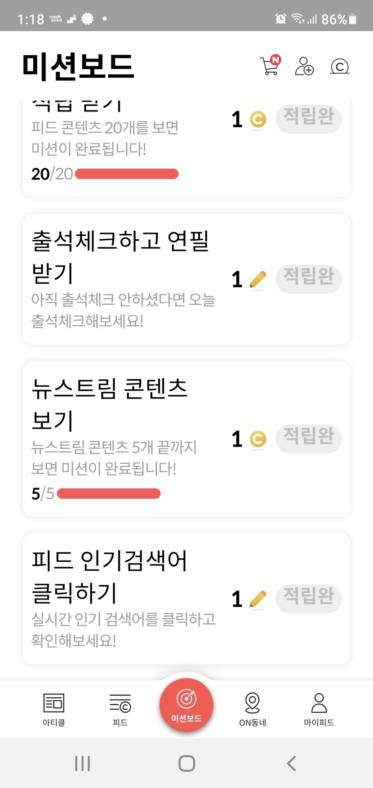Tap the gold coin on 뉴스트림 콘텐츠 보기
373x788 pixels.
[258, 439]
